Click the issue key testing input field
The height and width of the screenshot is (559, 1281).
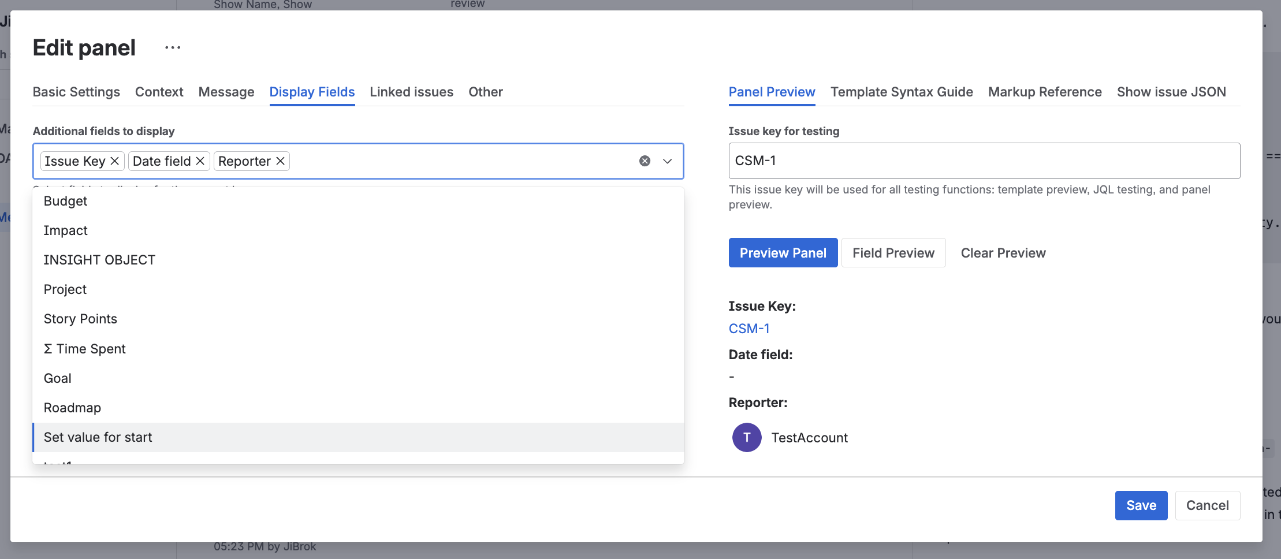[x=984, y=161]
